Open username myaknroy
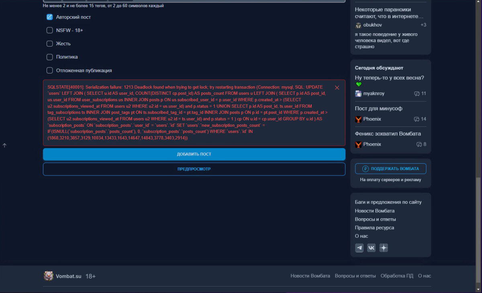Viewport: 482px width, 293px height. pos(374,94)
